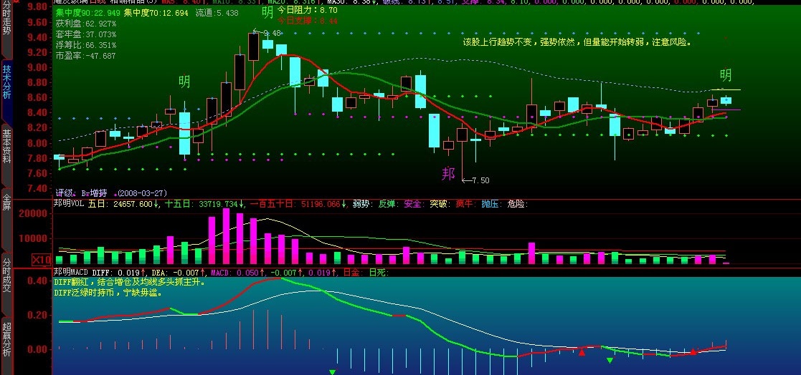Screen dimensions: 801x375
Task: Click the first red up-triangle MACD marker
Action: click(x=582, y=351)
